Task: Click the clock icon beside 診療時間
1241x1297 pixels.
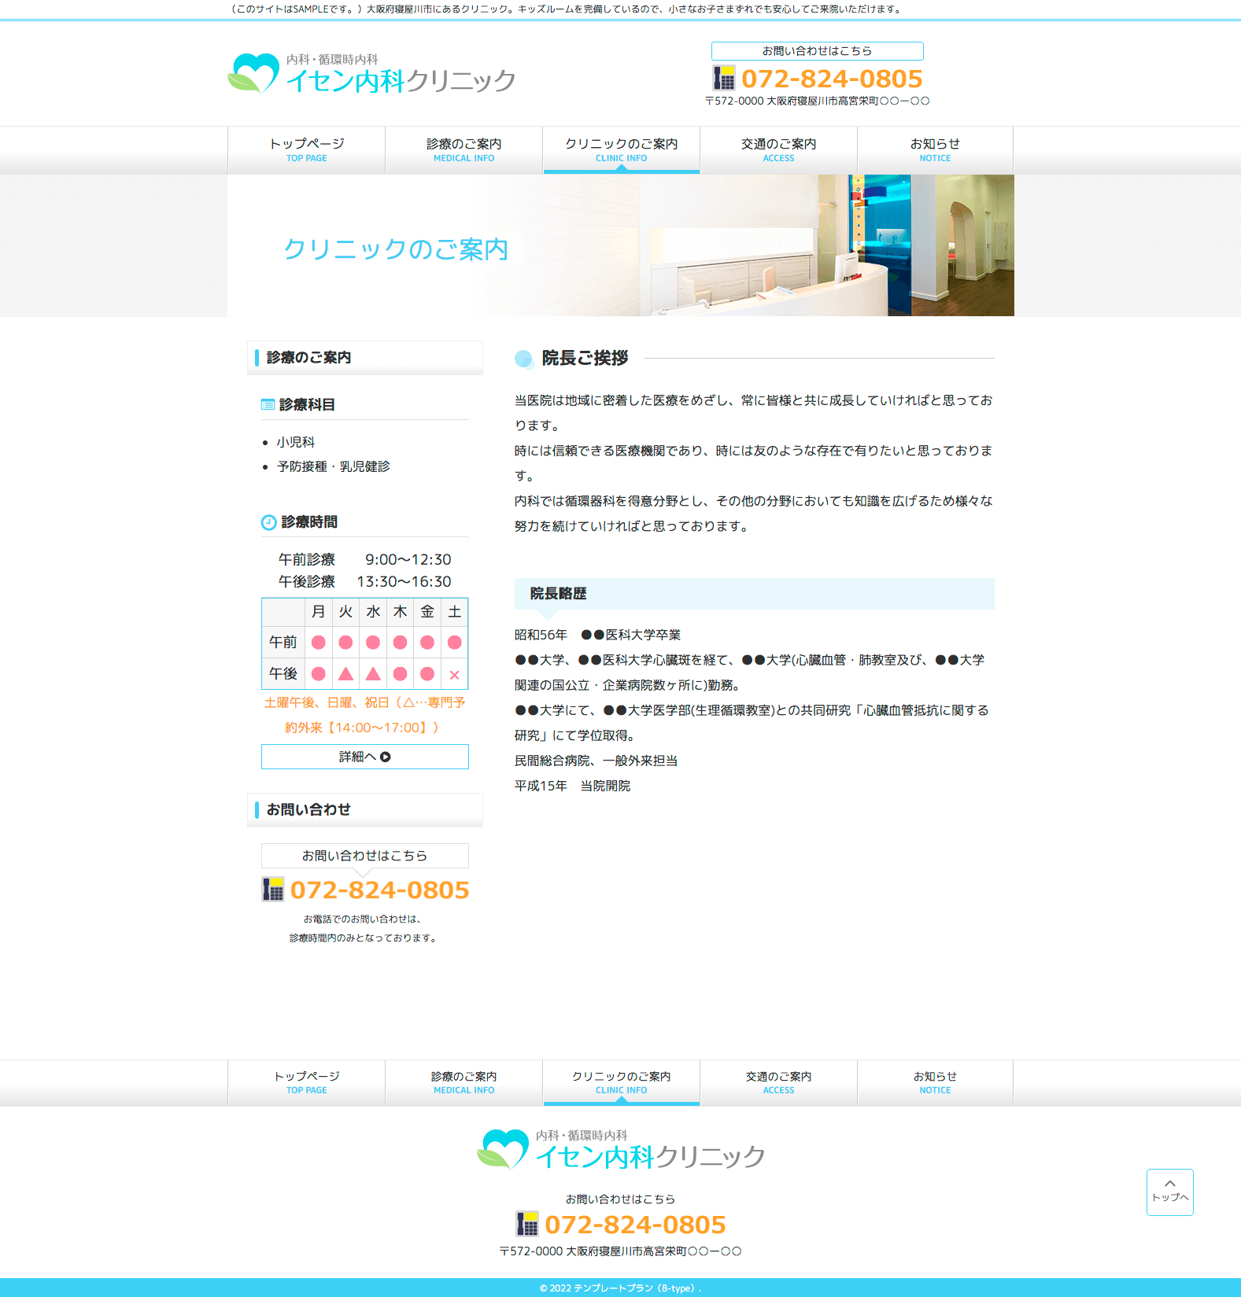Action: click(x=268, y=522)
